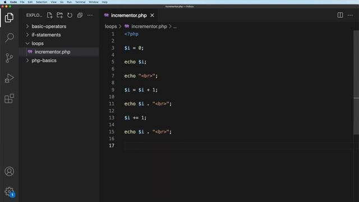Screen dimensions: 359x202
Task: Open the Explorer view in activity bar
Action: [9, 17]
